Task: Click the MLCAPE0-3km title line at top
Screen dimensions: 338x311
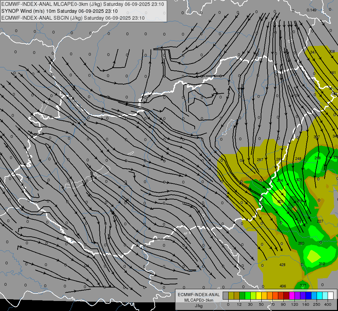Action: [83, 4]
